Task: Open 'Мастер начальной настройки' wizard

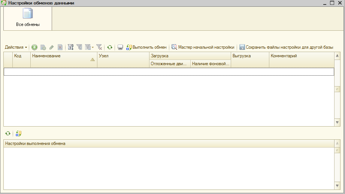Action: pos(203,47)
